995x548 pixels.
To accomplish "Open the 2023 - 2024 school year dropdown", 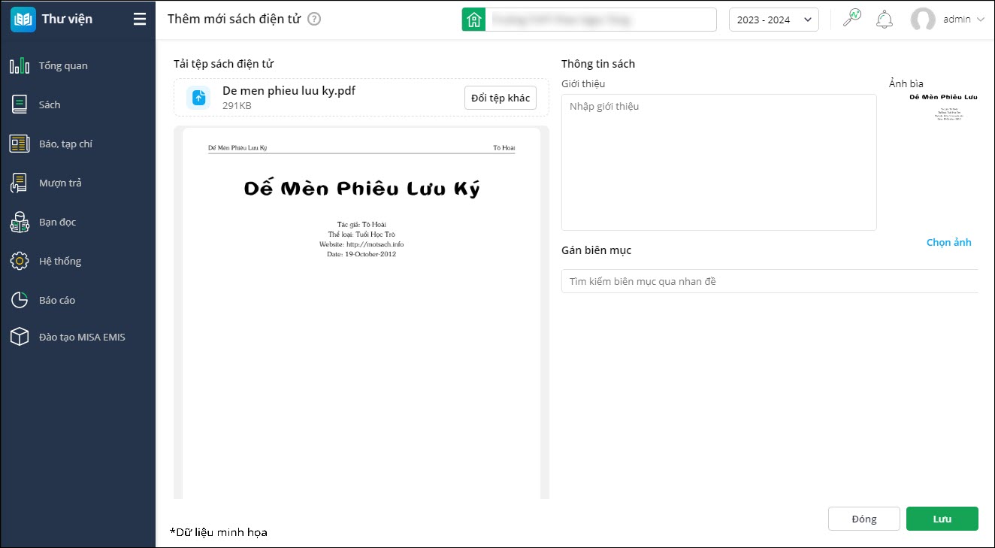I will [774, 20].
